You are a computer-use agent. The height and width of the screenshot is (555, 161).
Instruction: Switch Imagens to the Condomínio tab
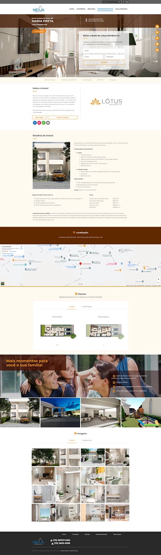tap(87, 440)
